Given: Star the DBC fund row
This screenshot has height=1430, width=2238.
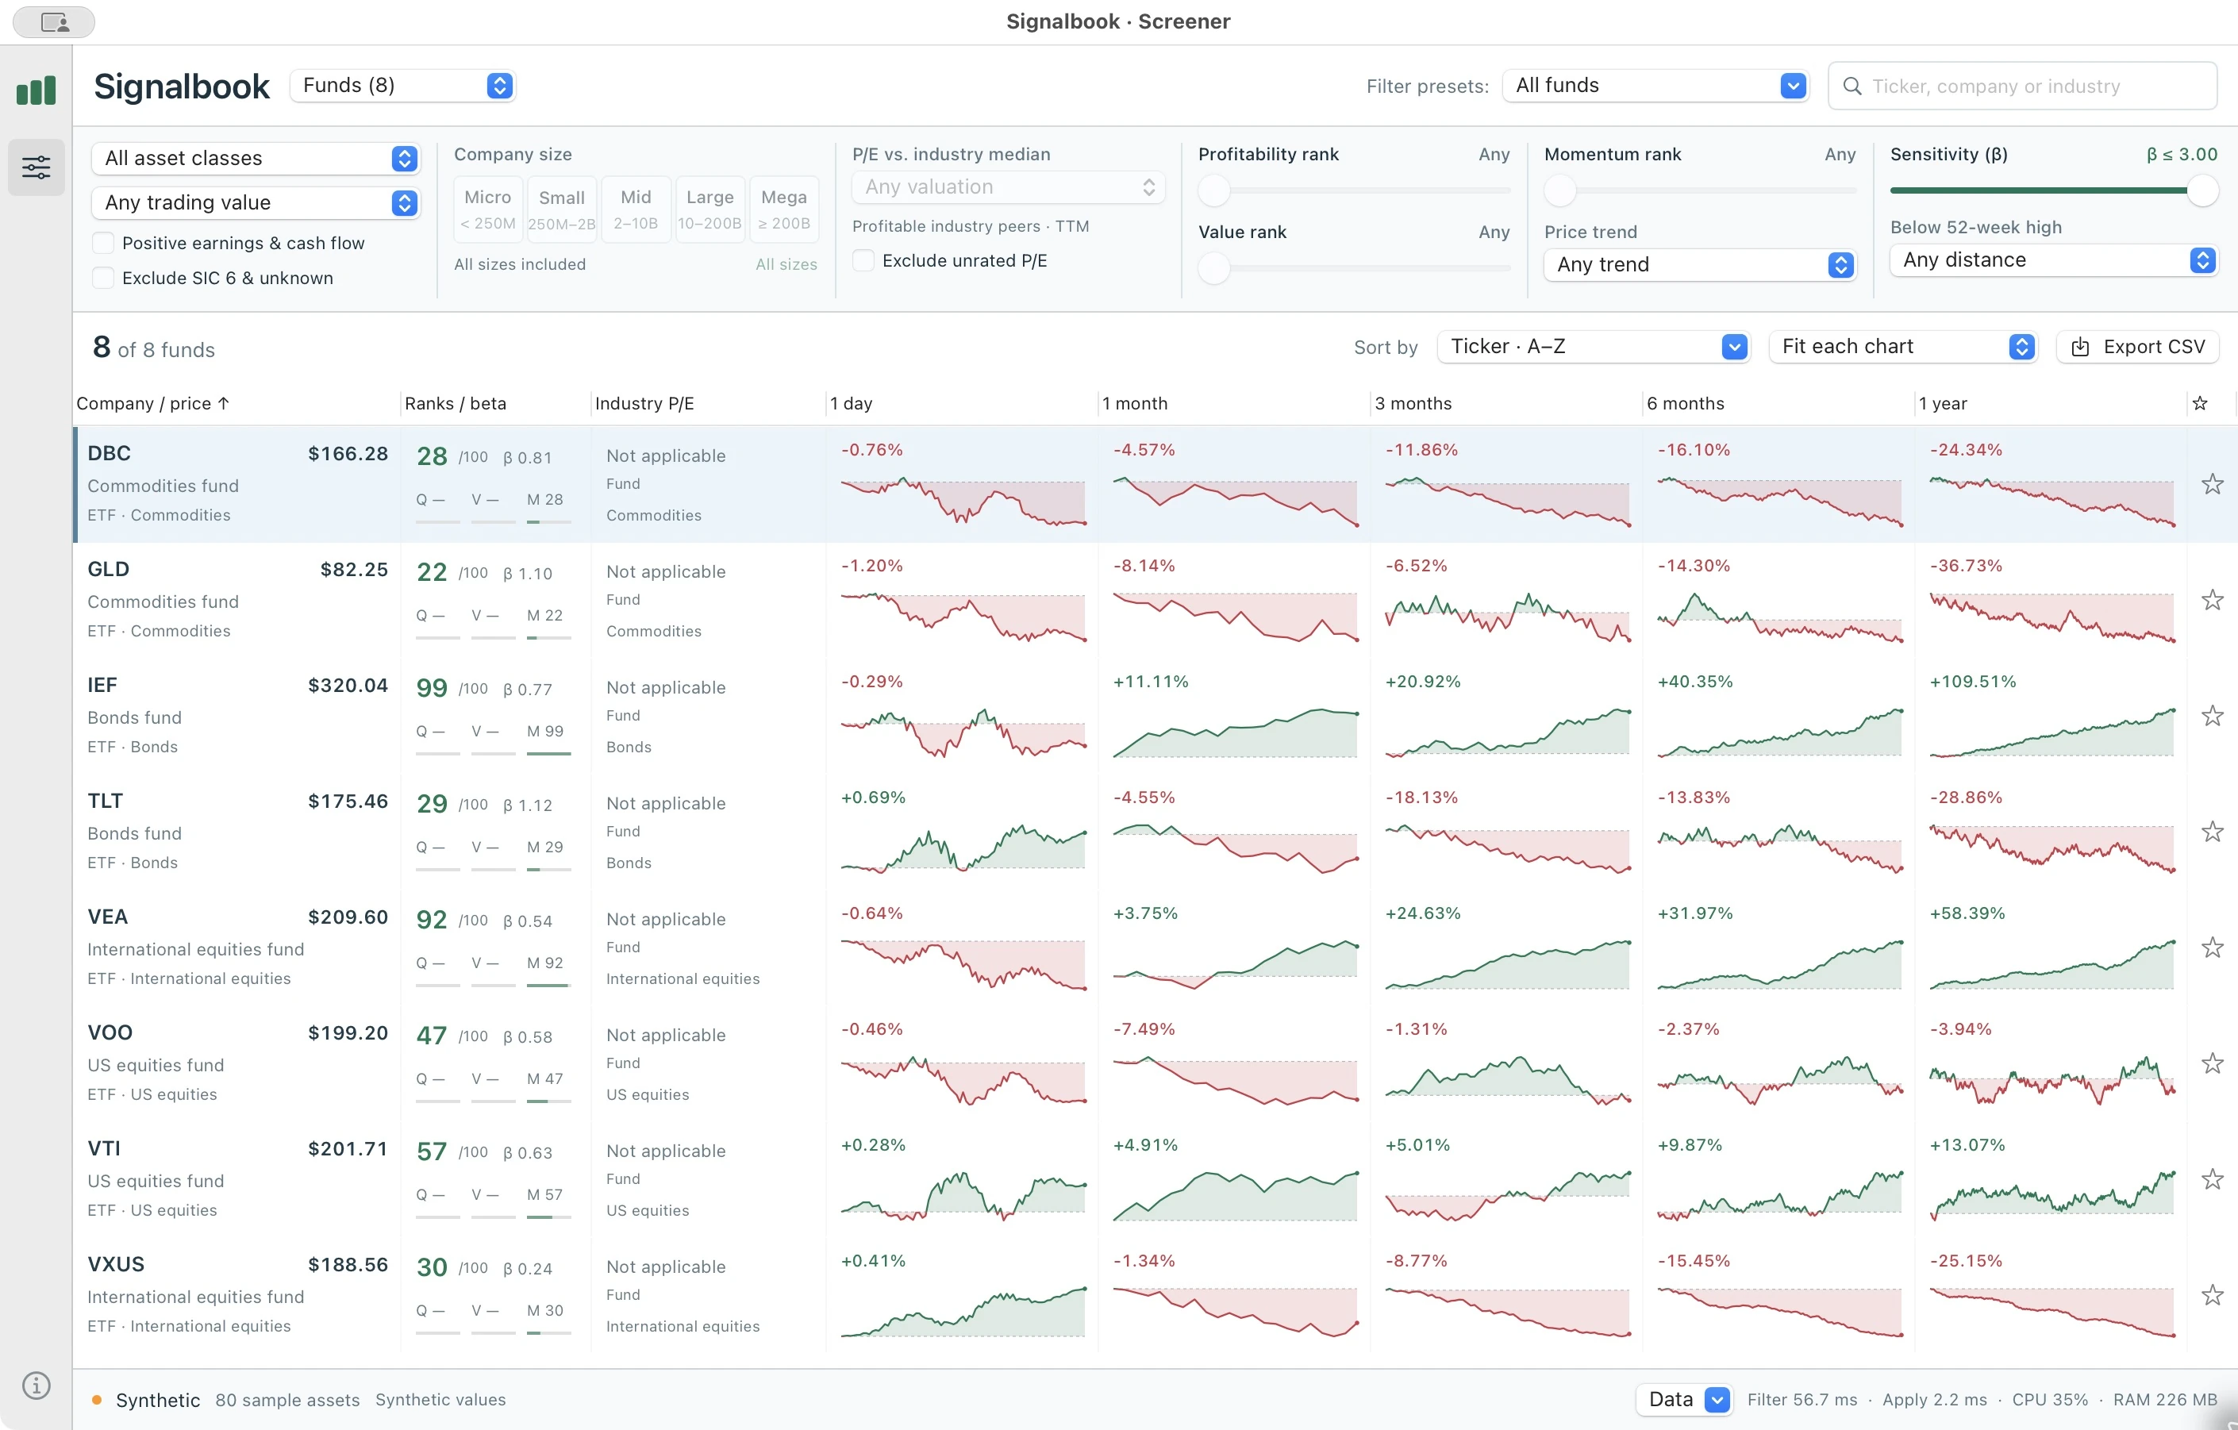Looking at the screenshot, I should (2212, 484).
